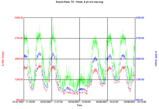Select the blue 2750.00 right axis value

pos(140,38)
